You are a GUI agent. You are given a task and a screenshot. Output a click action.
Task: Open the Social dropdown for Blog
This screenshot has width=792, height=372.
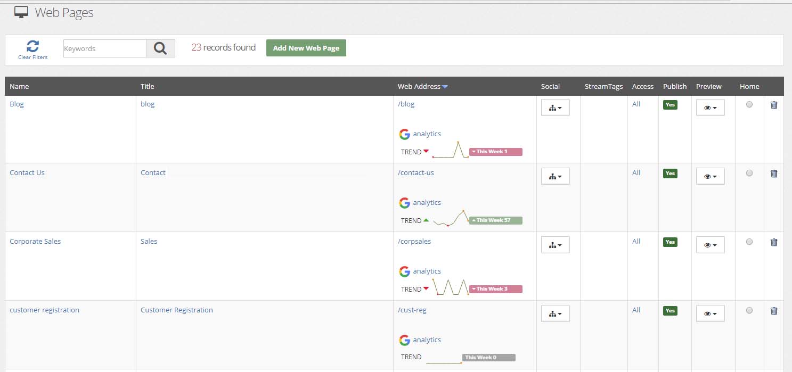(556, 108)
